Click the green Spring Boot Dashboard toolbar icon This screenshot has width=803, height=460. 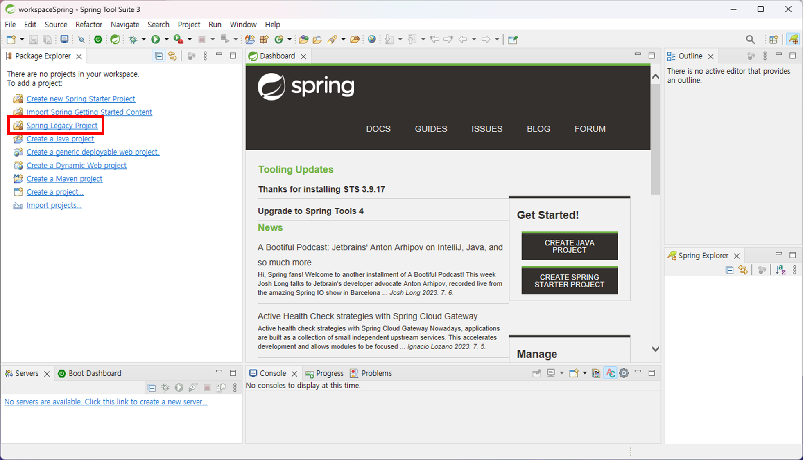(98, 39)
